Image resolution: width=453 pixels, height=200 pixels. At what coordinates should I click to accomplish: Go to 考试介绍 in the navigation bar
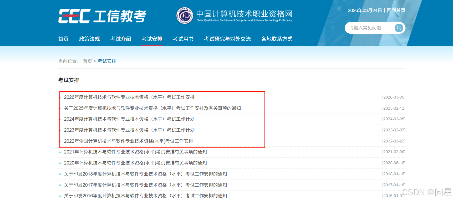coord(121,39)
